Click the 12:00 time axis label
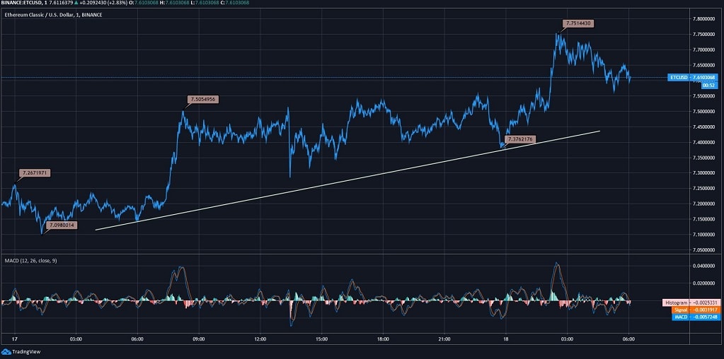724x359 pixels. click(x=260, y=339)
